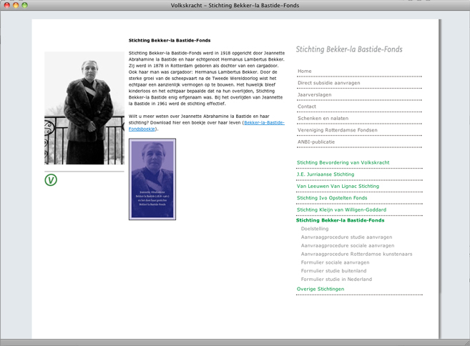Screen dimensions: 470x346
Task: Open ANBI-publicatie link
Action: coord(316,142)
